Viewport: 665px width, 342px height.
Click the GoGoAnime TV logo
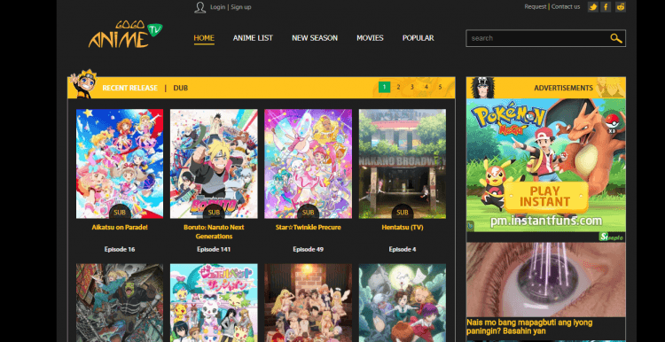[x=126, y=35]
